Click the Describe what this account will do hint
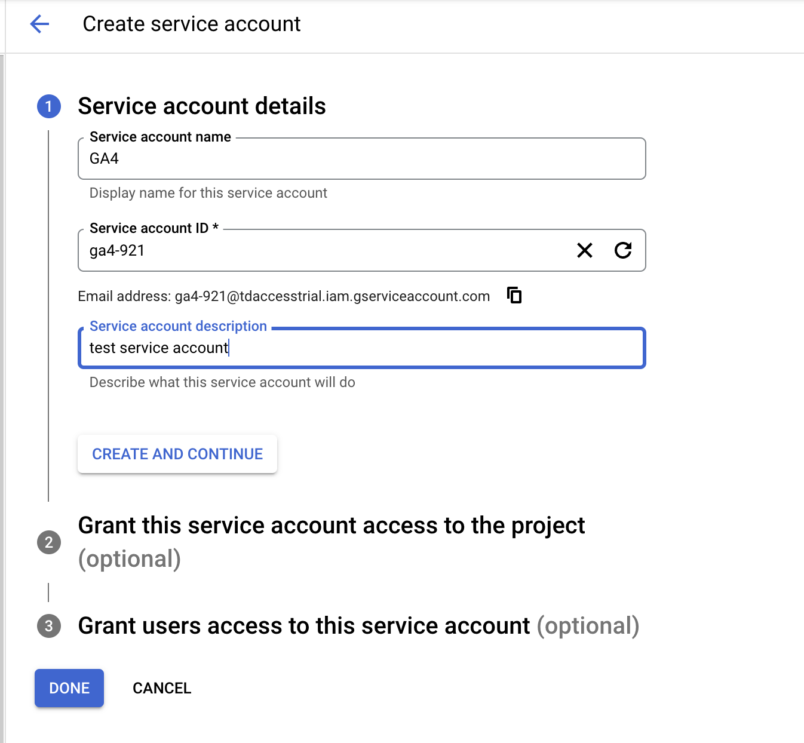804x743 pixels. (x=222, y=382)
